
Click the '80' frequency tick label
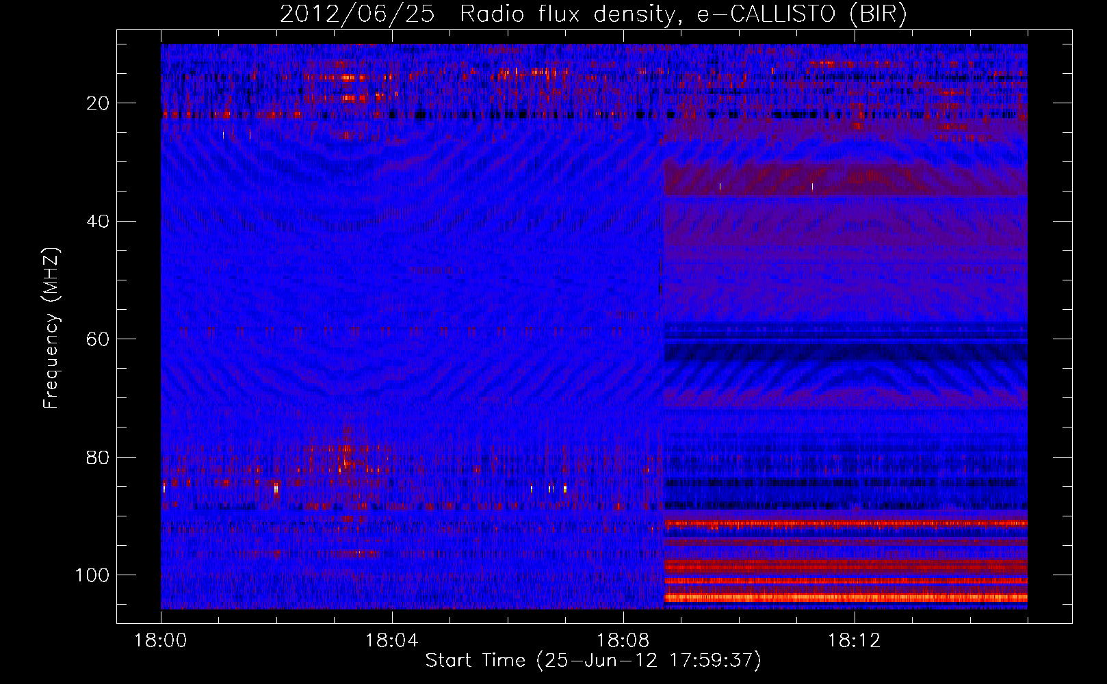(x=99, y=458)
